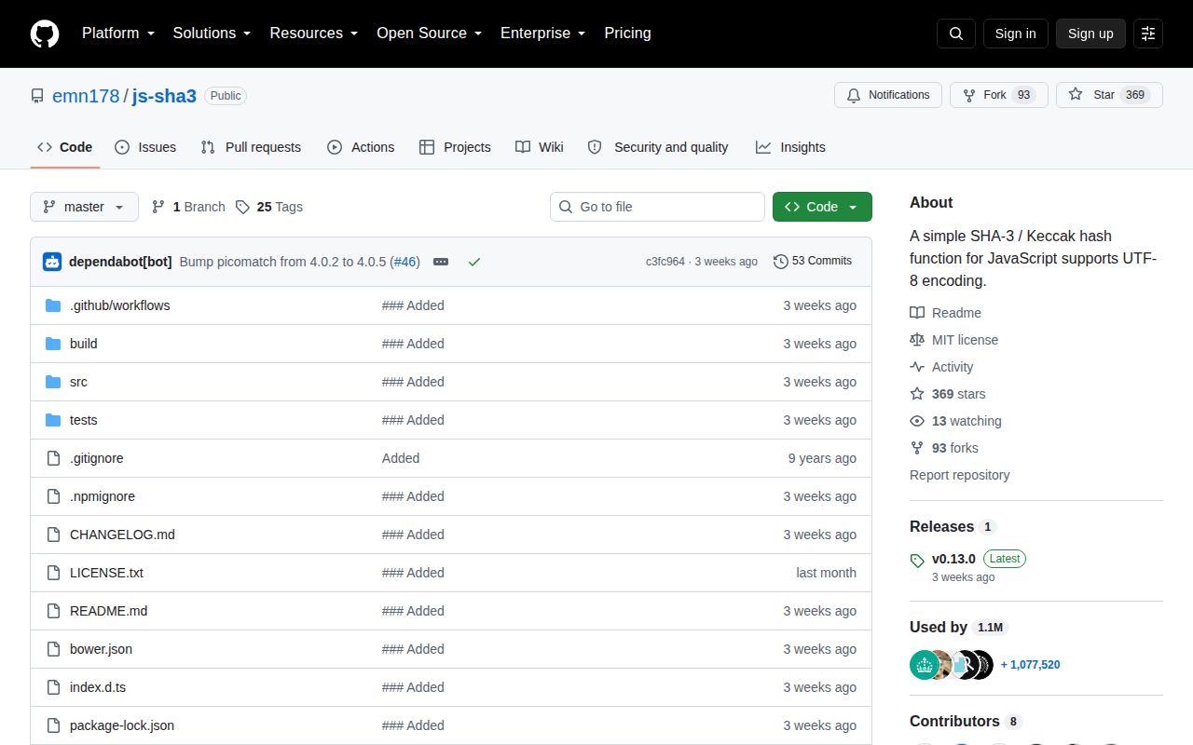Open the js-sha3 repository link
Image resolution: width=1193 pixels, height=745 pixels.
point(164,96)
